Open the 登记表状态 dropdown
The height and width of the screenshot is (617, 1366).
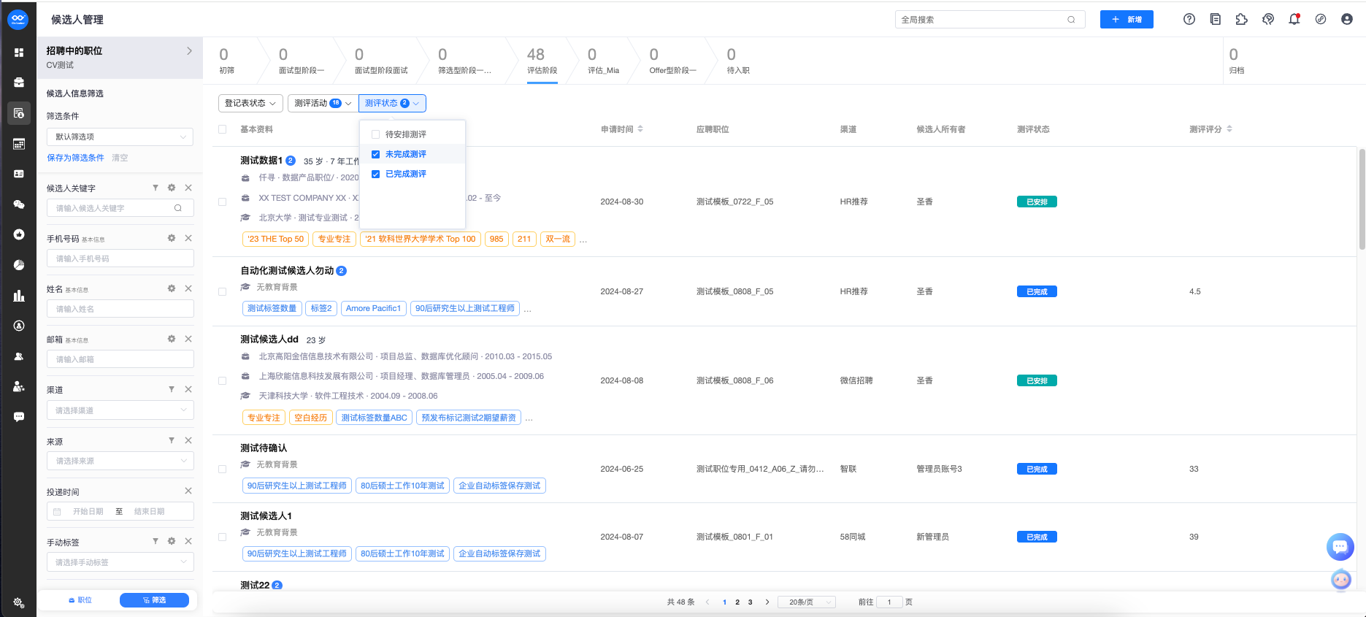(x=250, y=103)
